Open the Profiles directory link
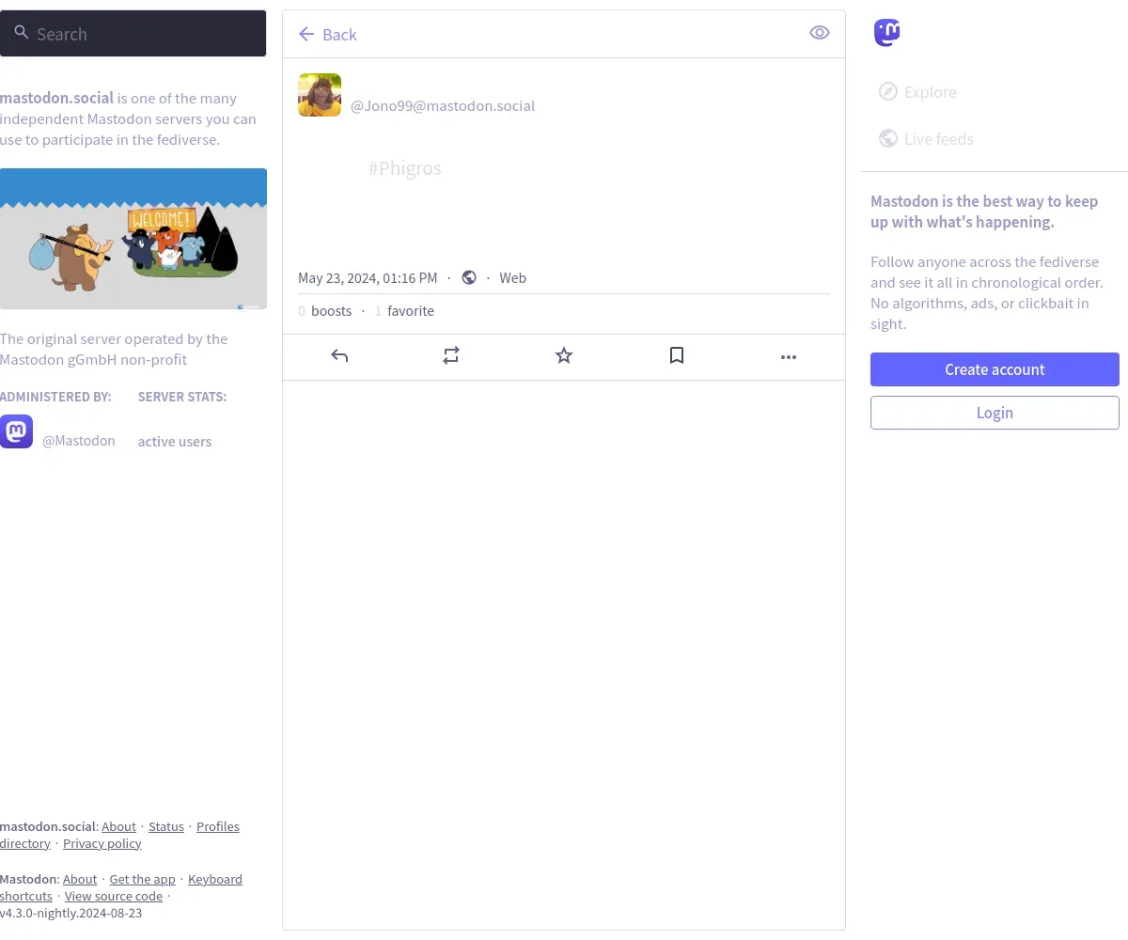This screenshot has width=1128, height=940. point(119,835)
